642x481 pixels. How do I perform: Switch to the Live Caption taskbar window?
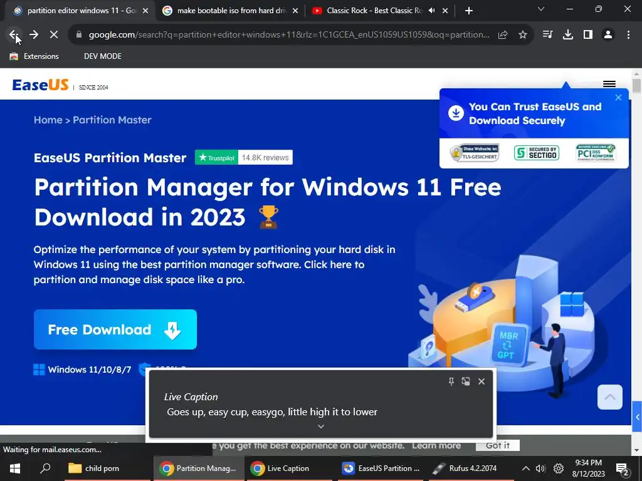pyautogui.click(x=290, y=468)
